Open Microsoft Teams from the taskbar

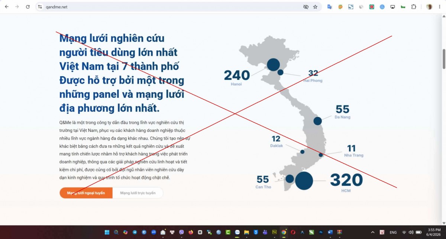point(265,232)
